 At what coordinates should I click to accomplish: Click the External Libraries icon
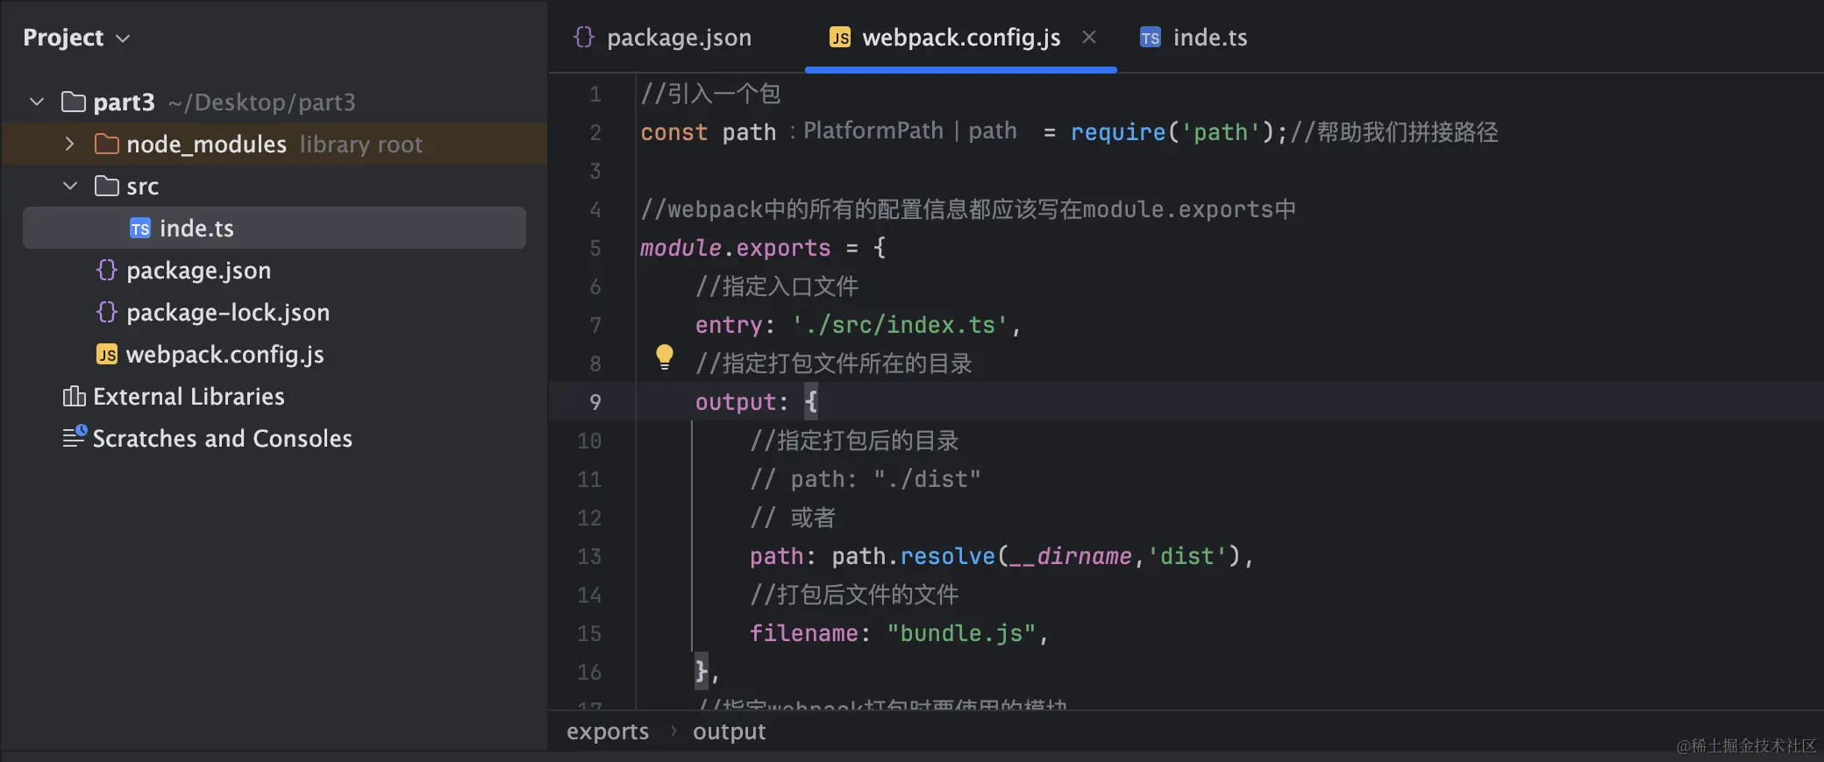click(x=74, y=396)
